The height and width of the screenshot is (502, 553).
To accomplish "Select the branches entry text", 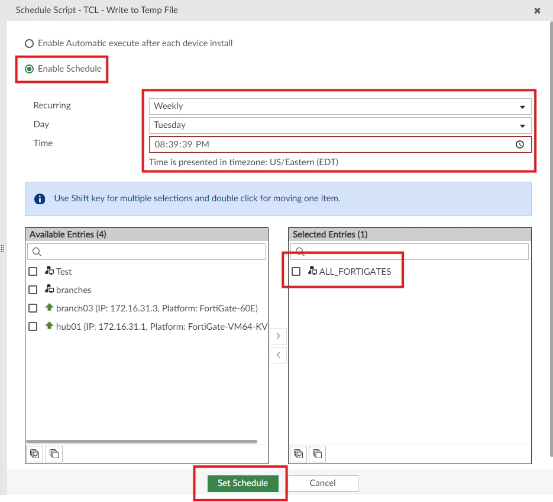I will [x=74, y=290].
